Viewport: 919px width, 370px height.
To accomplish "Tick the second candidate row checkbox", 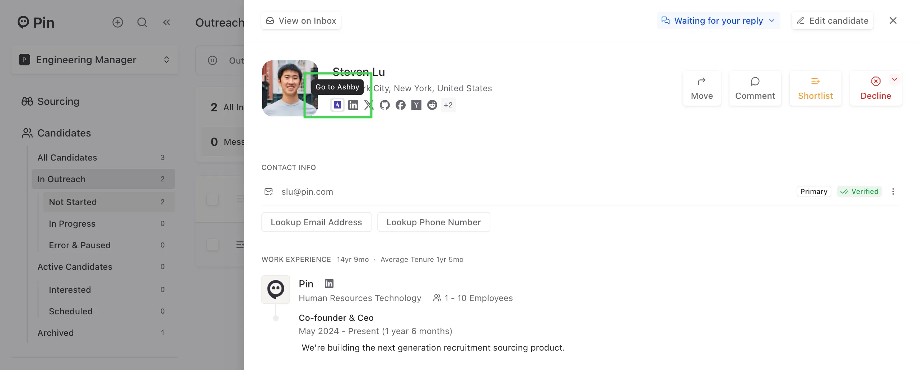I will pos(213,245).
